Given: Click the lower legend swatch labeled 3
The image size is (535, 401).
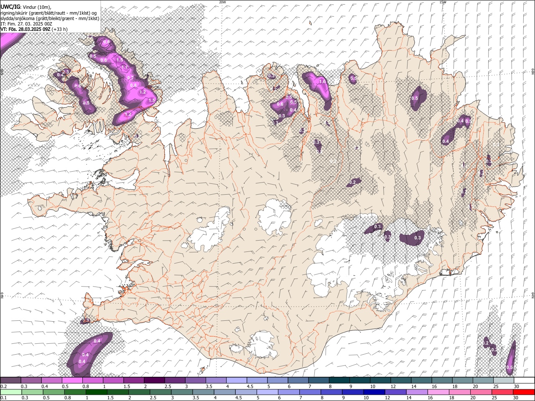Looking at the screenshot, I should click(182, 392).
